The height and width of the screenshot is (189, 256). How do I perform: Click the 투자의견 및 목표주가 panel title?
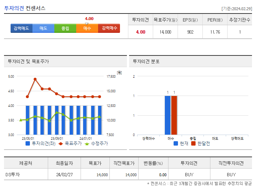click(x=28, y=61)
